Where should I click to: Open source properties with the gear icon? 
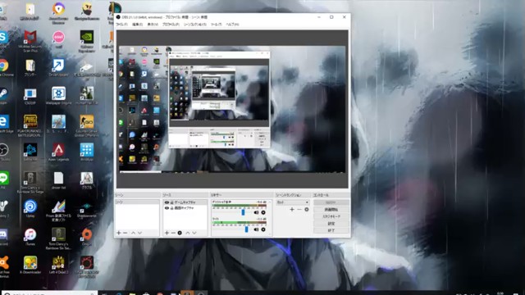coord(180,233)
